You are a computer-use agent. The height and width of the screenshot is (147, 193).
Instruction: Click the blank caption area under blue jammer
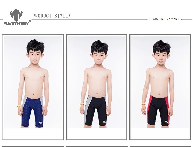point(33,134)
